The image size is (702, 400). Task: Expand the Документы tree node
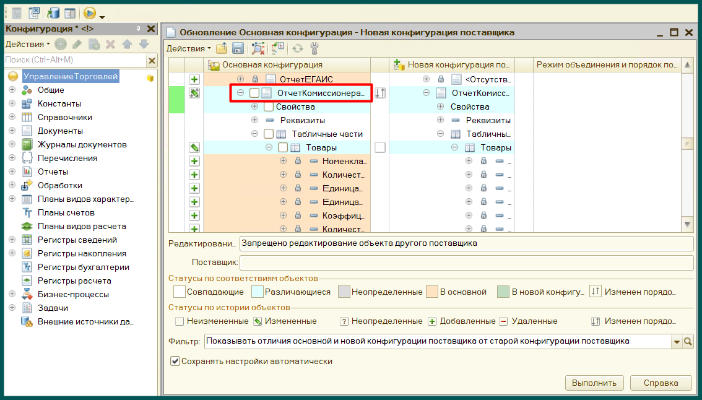[12, 131]
